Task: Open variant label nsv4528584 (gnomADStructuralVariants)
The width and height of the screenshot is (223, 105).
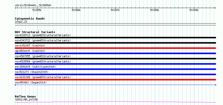Action: point(43,61)
